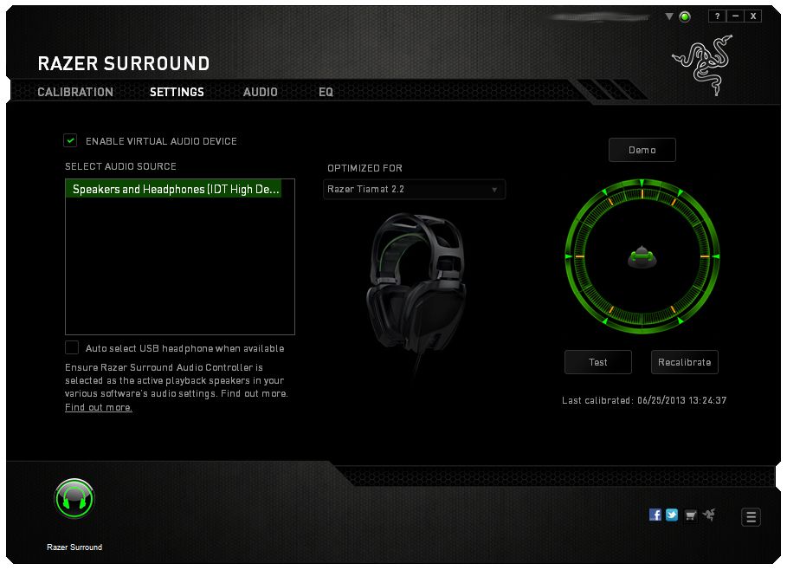Enable auto select USB headphone when available
Screen dimensions: 787x570
tap(72, 347)
